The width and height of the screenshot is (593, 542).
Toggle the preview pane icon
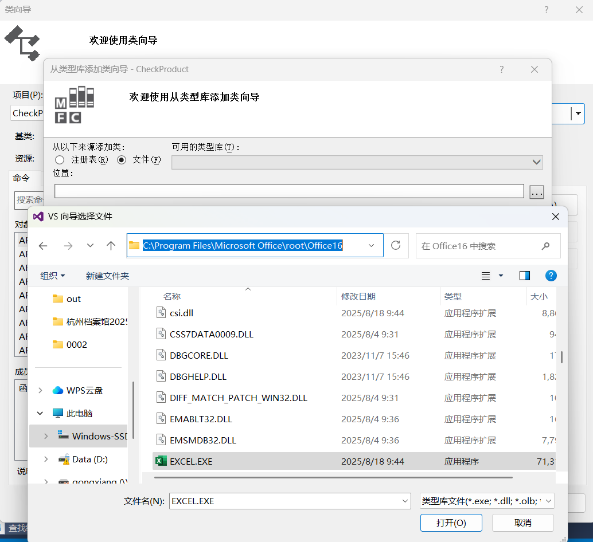(525, 276)
